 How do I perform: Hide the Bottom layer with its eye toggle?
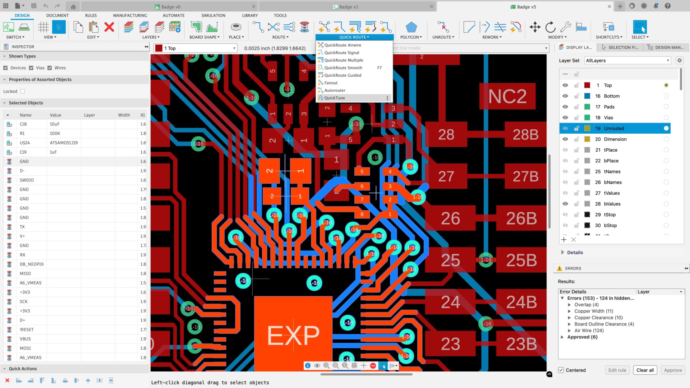(x=565, y=96)
